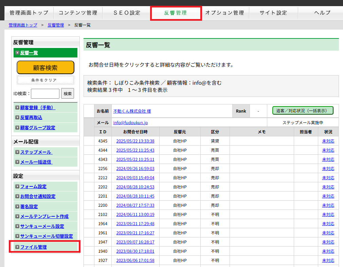Click arrow icon beside 顧客登録（手動）

(17, 107)
